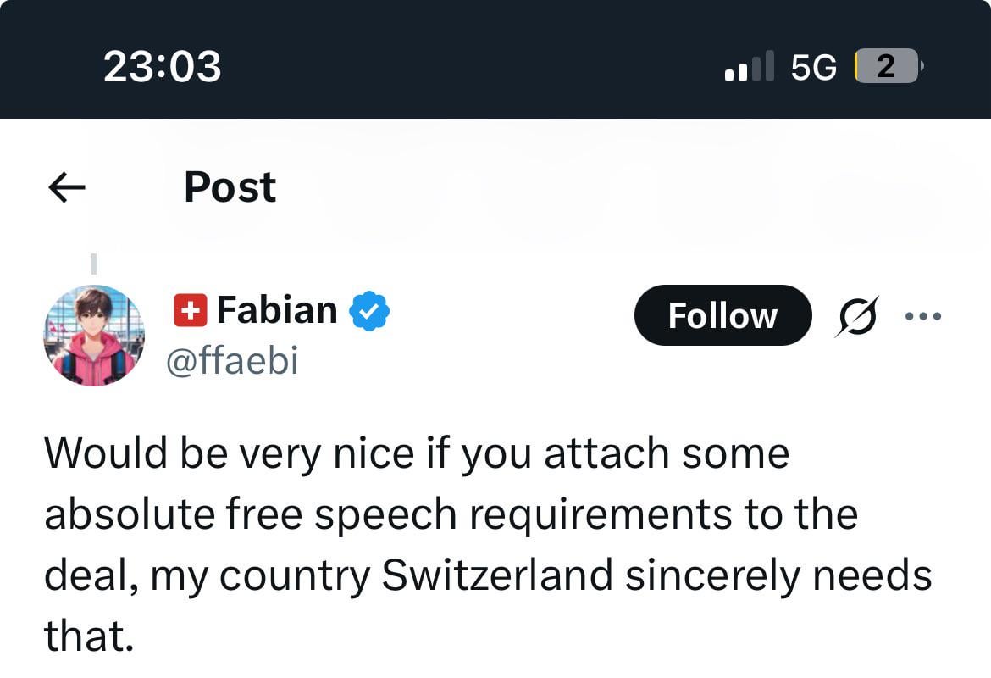Tap the Post header title
The width and height of the screenshot is (991, 678).
tap(230, 187)
